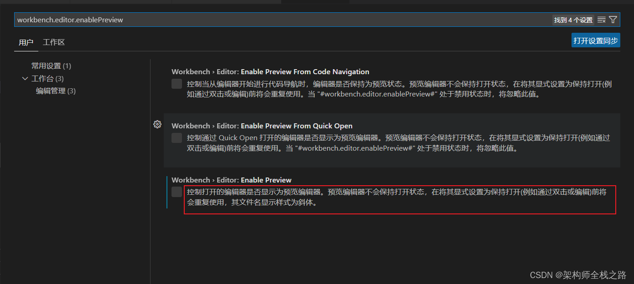This screenshot has width=634, height=284.
Task: Switch to the 工作区 settings tab
Action: pyautogui.click(x=54, y=42)
